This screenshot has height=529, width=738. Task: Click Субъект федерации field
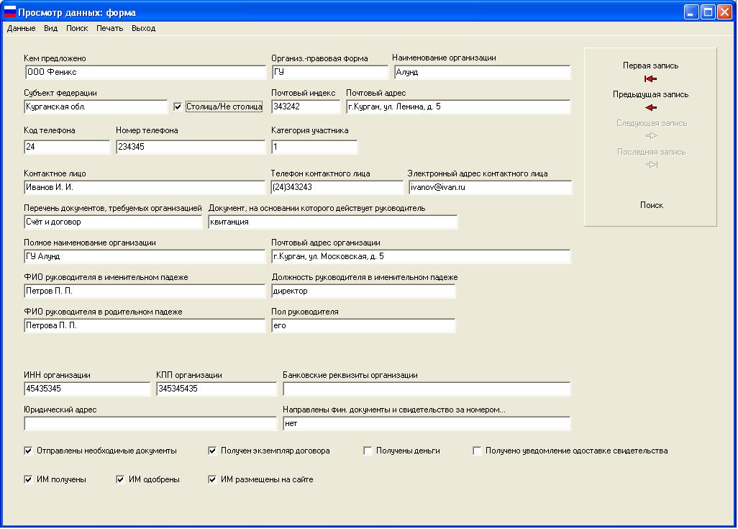pos(96,107)
